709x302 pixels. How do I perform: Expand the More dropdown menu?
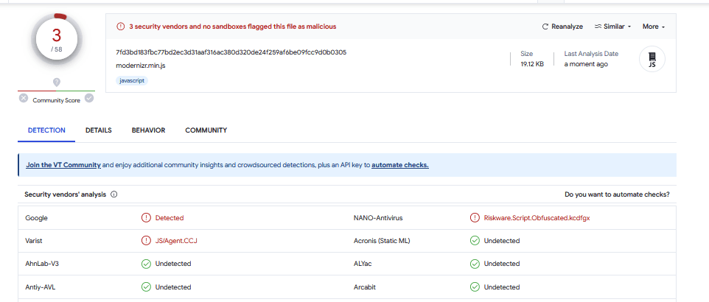(653, 27)
